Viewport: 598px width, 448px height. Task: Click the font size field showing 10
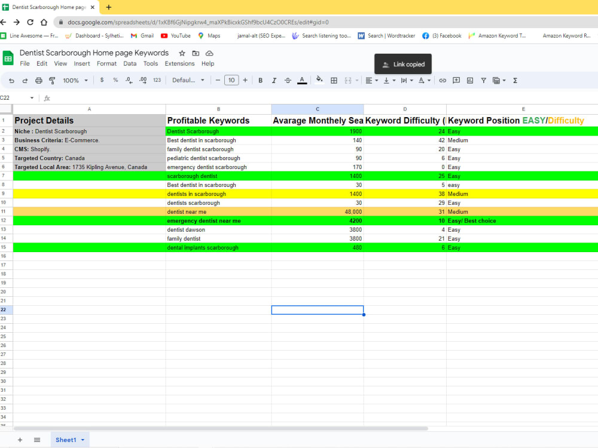231,81
